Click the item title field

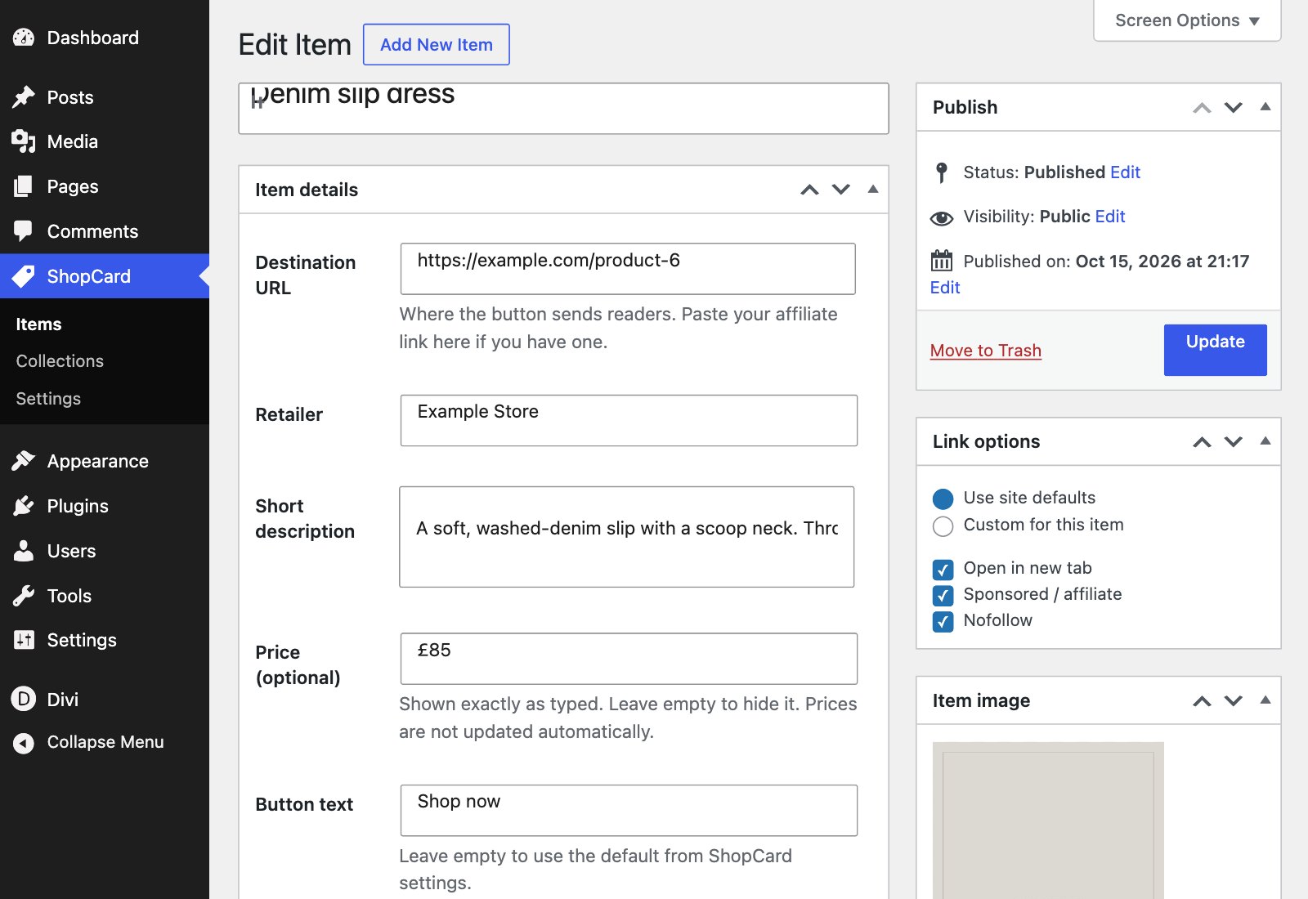[x=563, y=108]
